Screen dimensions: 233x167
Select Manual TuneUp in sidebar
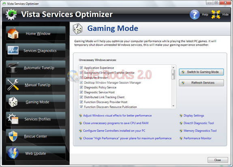tap(36, 85)
